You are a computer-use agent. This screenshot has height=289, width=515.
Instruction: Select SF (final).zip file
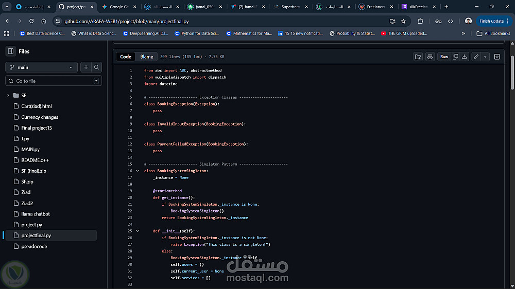(x=33, y=171)
